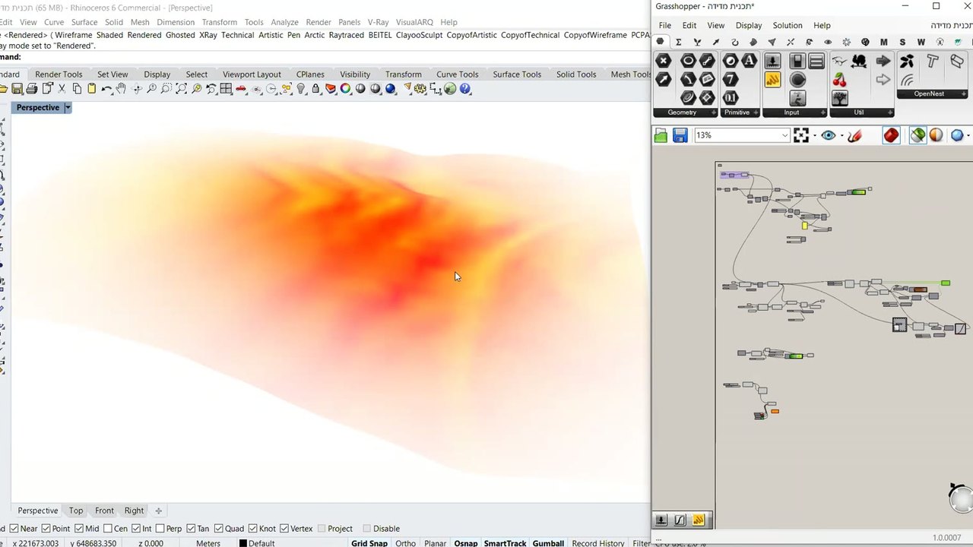Viewport: 973px width, 547px height.
Task: Pick the Number Slider component icon
Action: tap(772, 61)
